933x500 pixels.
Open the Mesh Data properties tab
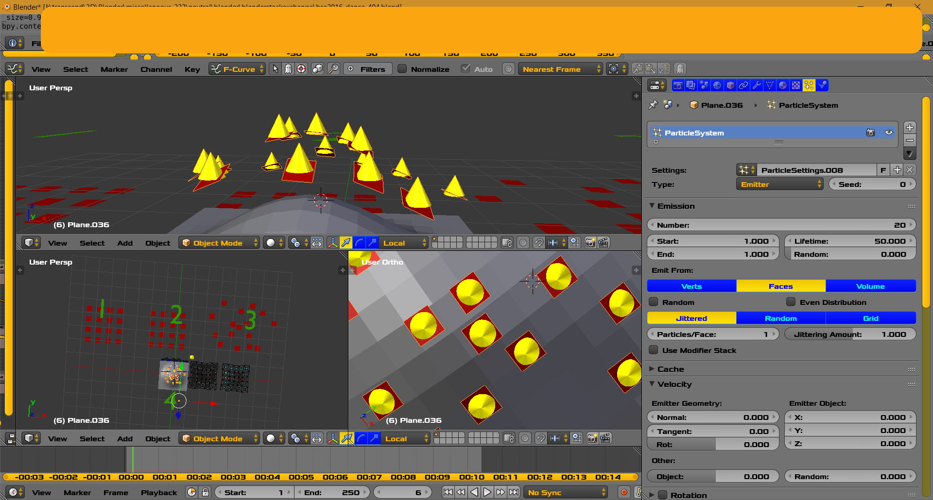[770, 85]
